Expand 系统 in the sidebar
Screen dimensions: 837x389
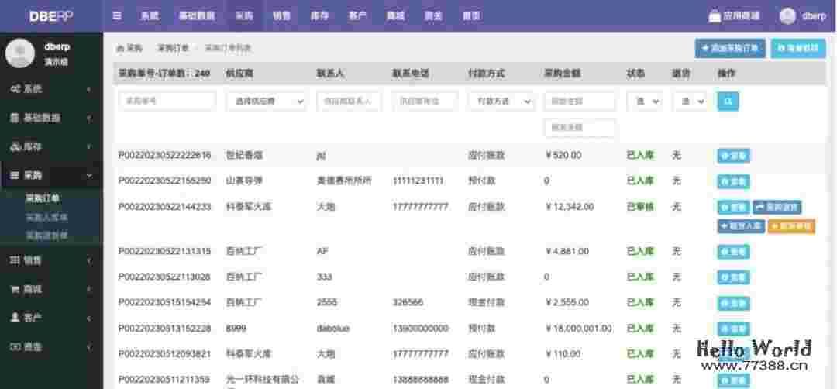pyautogui.click(x=51, y=89)
